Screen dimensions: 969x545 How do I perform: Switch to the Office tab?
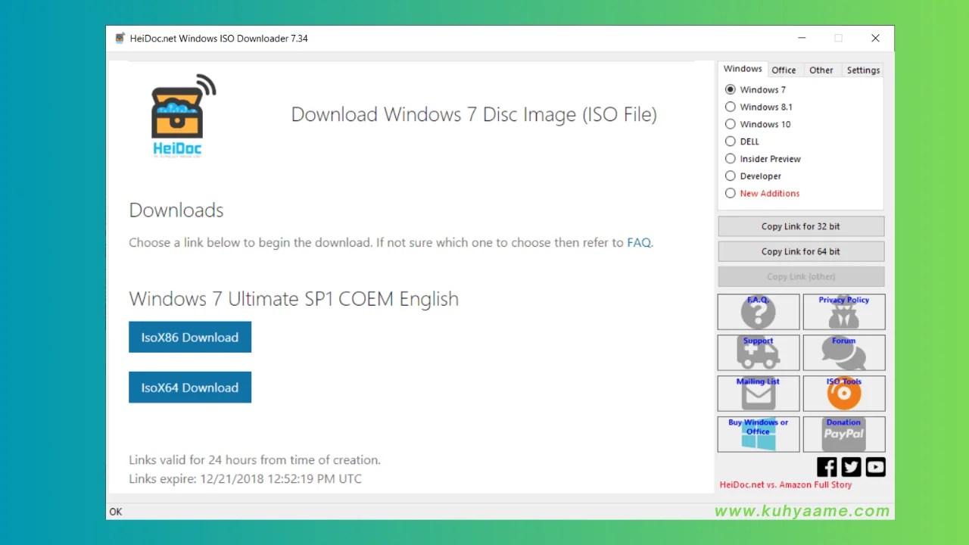784,70
